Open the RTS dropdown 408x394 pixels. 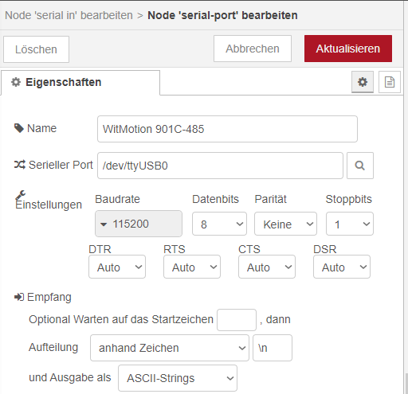pos(192,267)
